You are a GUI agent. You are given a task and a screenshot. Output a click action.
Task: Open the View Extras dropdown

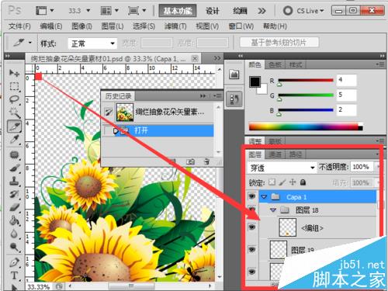tap(44, 11)
